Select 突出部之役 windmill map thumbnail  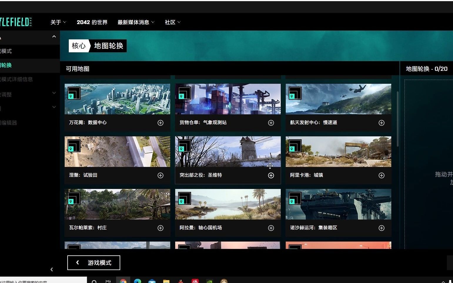click(228, 152)
